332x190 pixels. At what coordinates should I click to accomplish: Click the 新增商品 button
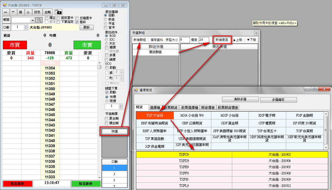pyautogui.click(x=222, y=40)
